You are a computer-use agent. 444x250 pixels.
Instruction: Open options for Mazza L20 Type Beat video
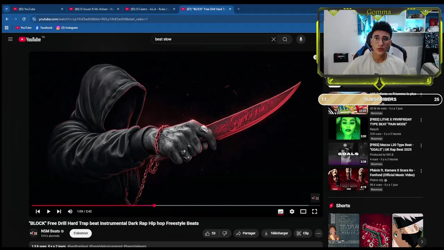[x=421, y=145]
